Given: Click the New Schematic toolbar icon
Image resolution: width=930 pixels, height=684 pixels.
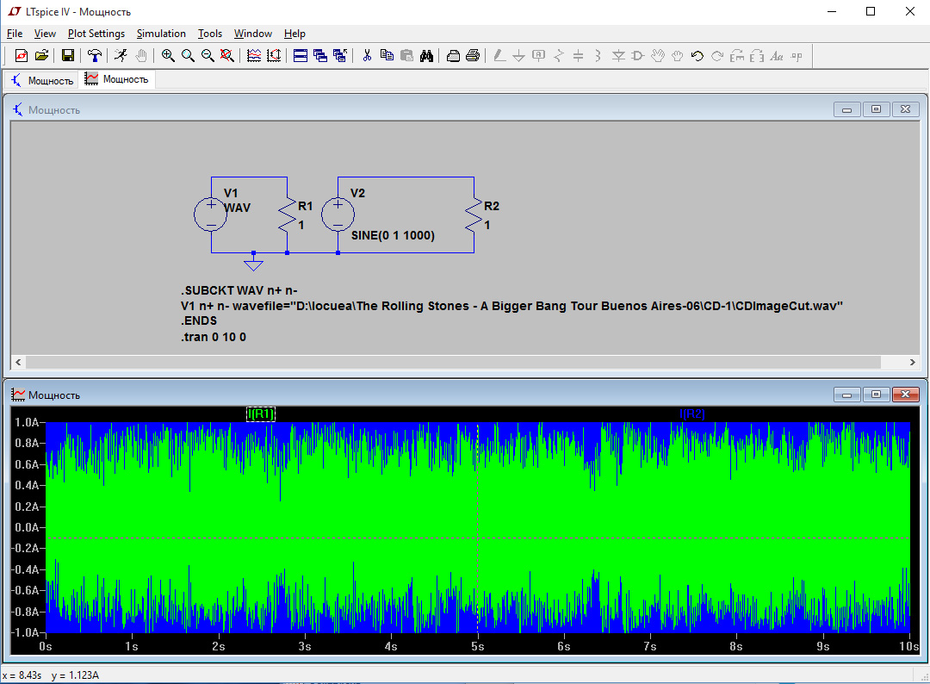Looking at the screenshot, I should 22,56.
